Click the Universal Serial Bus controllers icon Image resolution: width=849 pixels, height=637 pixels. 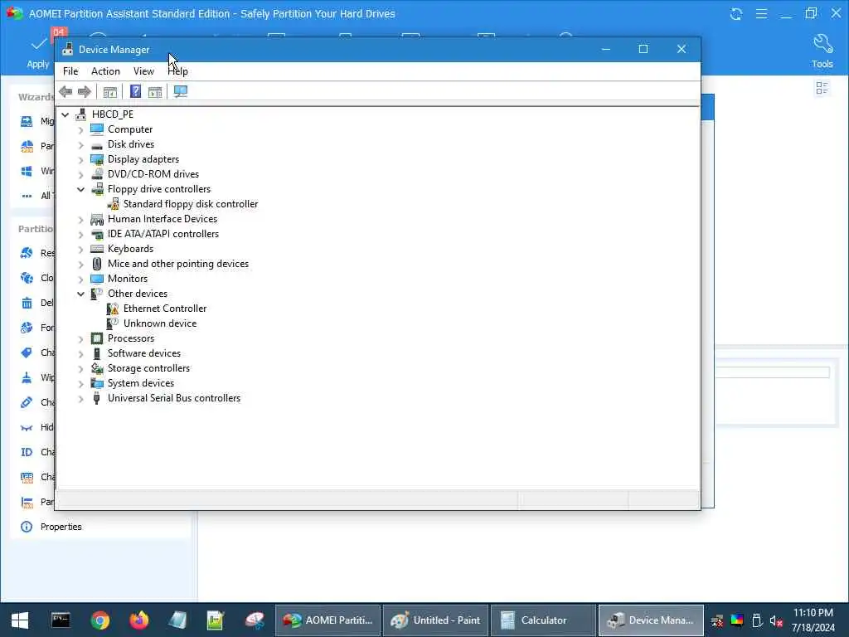coord(97,398)
